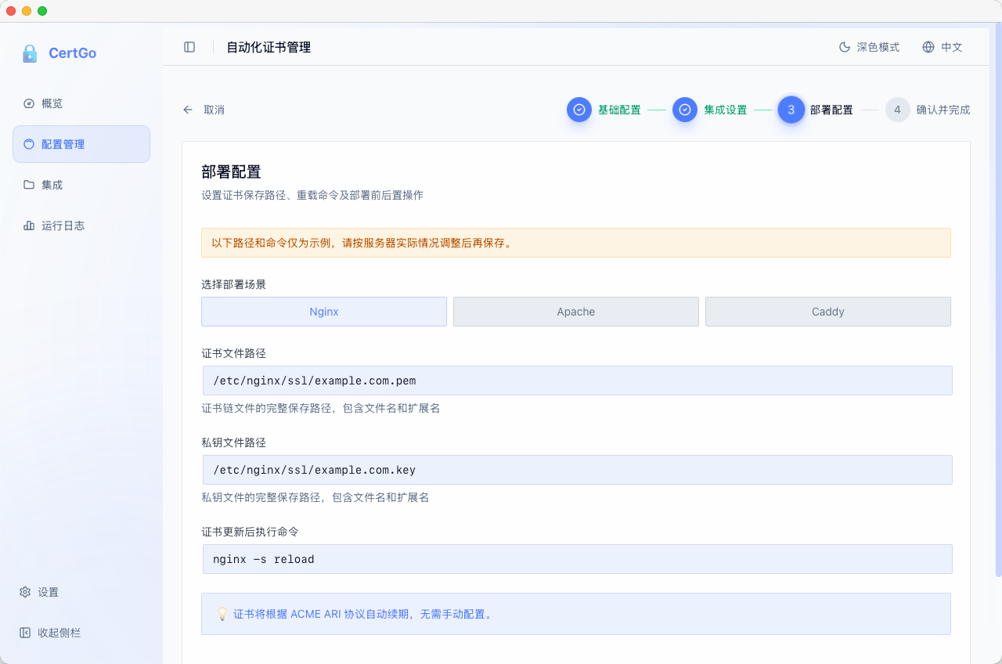Click the 选择部署场景 label

[233, 284]
